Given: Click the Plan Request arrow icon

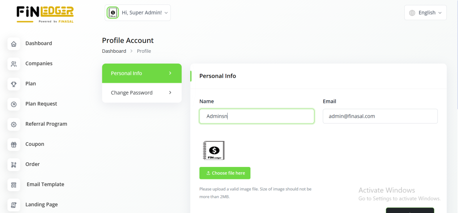Looking at the screenshot, I should [14, 104].
